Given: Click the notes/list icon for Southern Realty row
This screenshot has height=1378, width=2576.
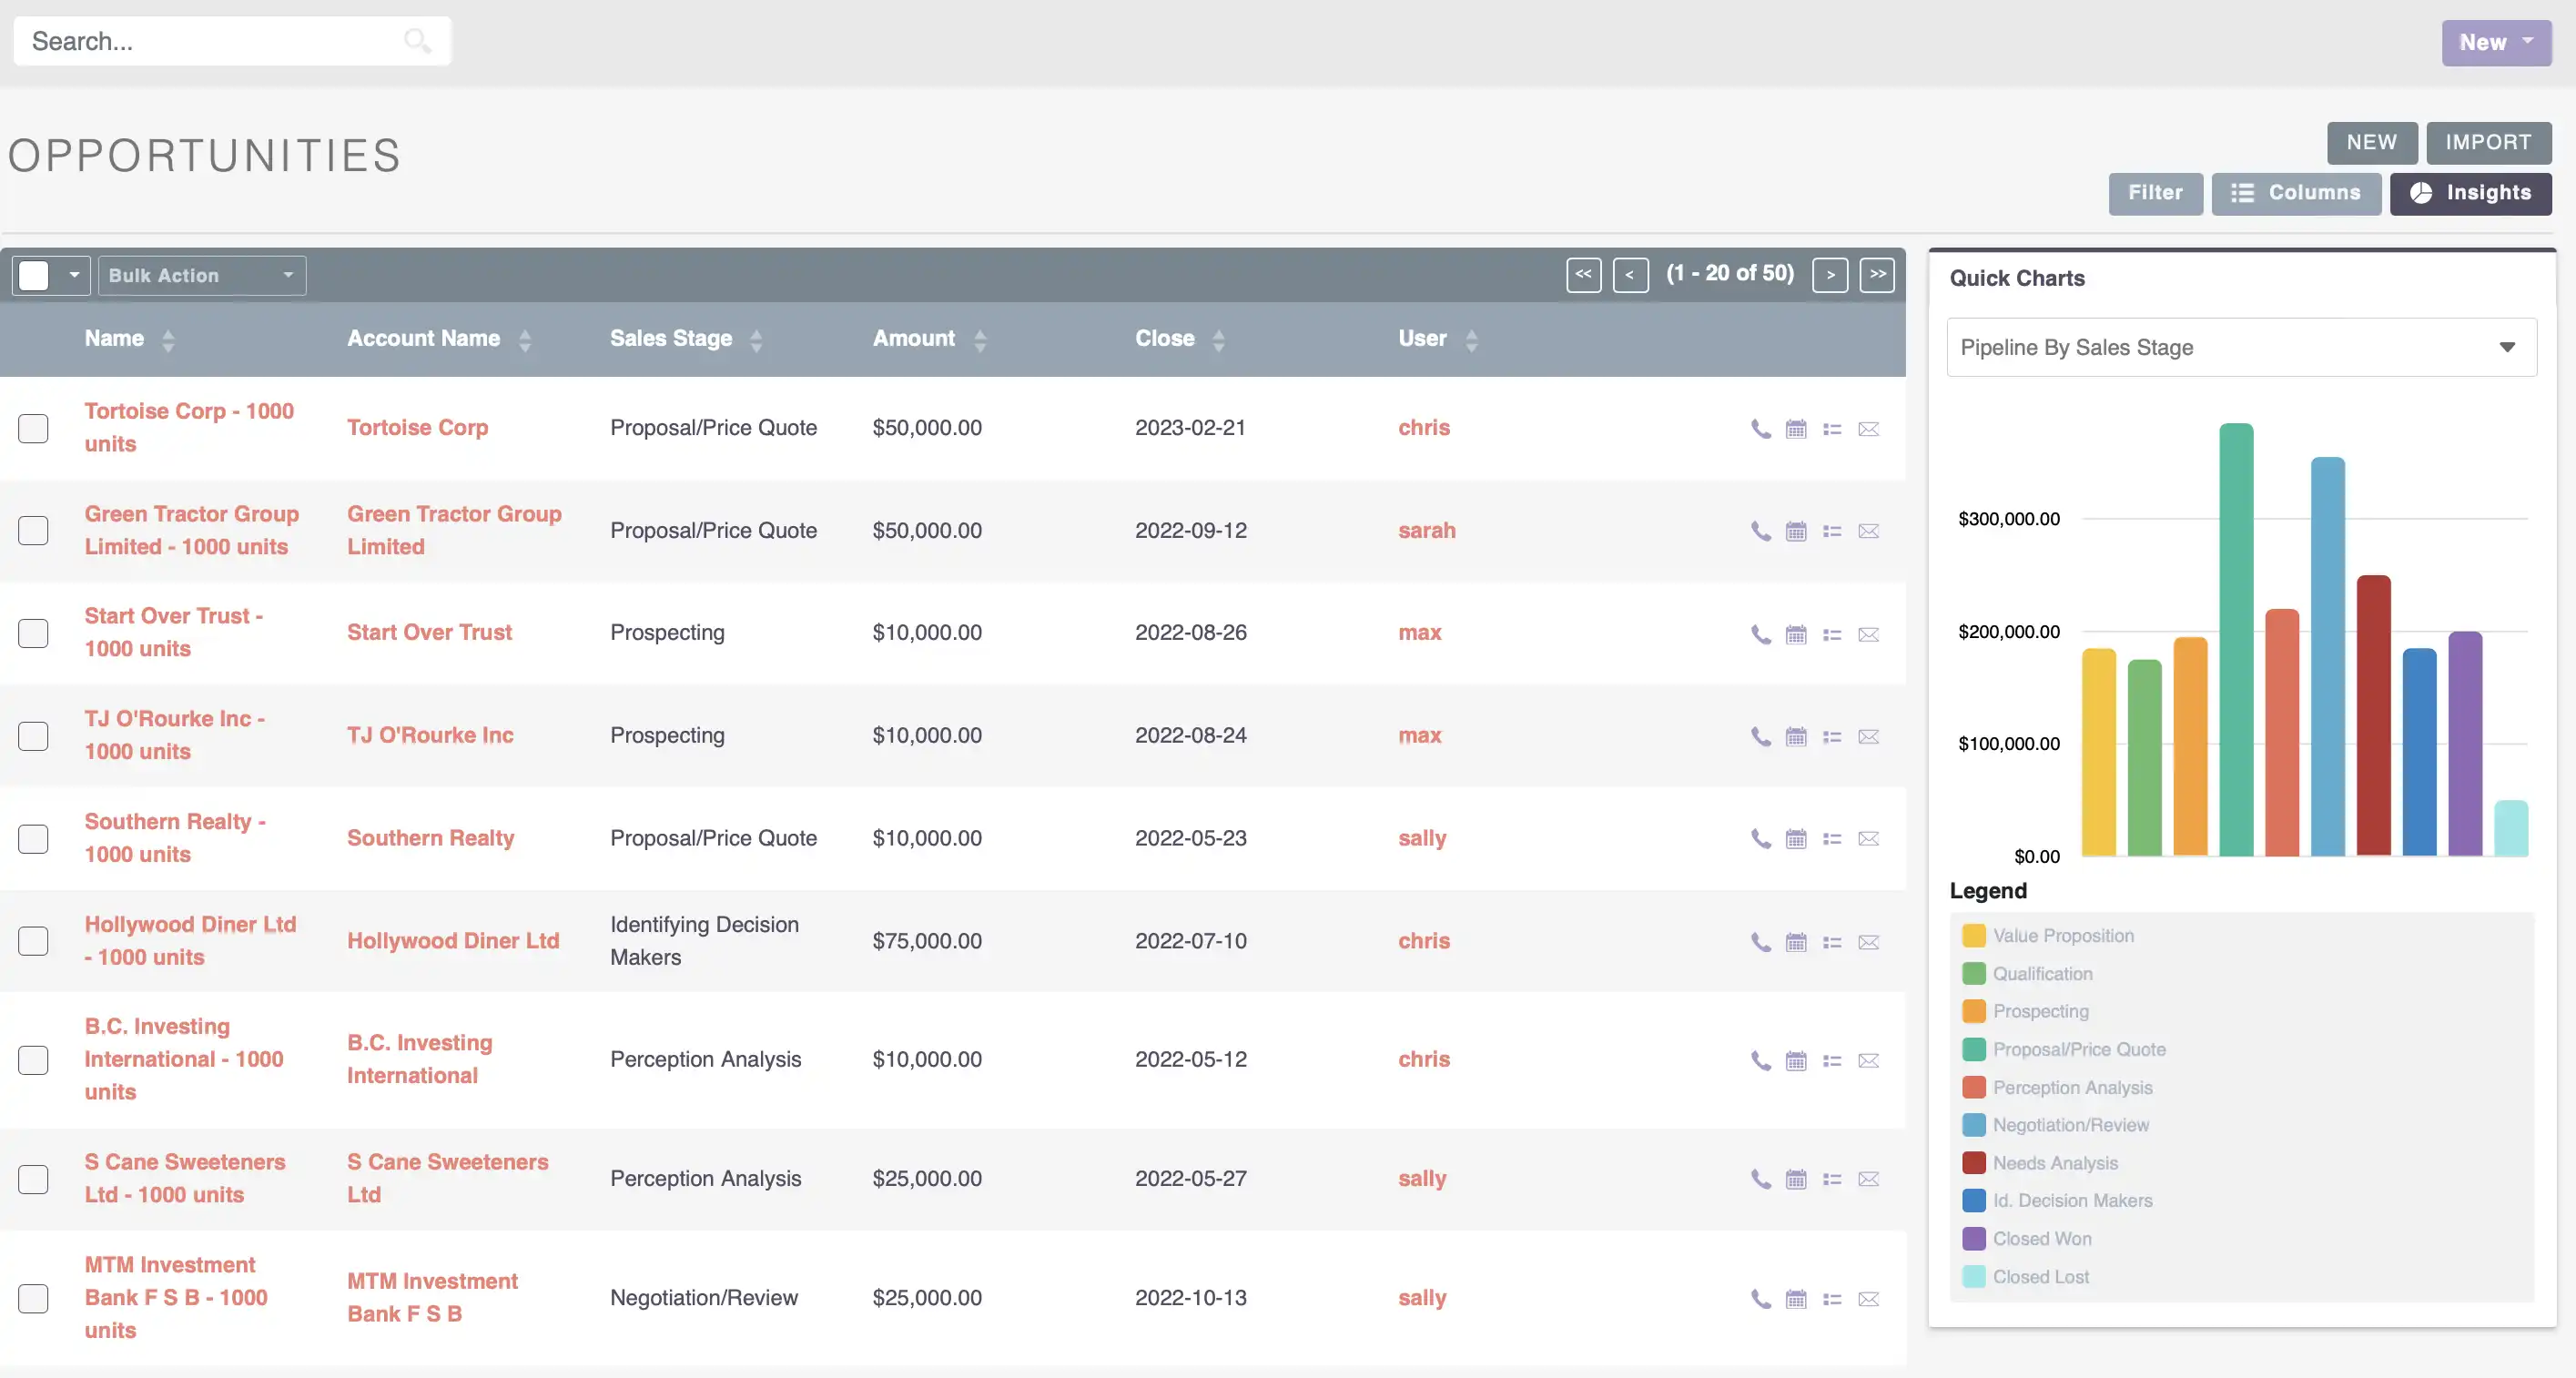Looking at the screenshot, I should [1831, 838].
